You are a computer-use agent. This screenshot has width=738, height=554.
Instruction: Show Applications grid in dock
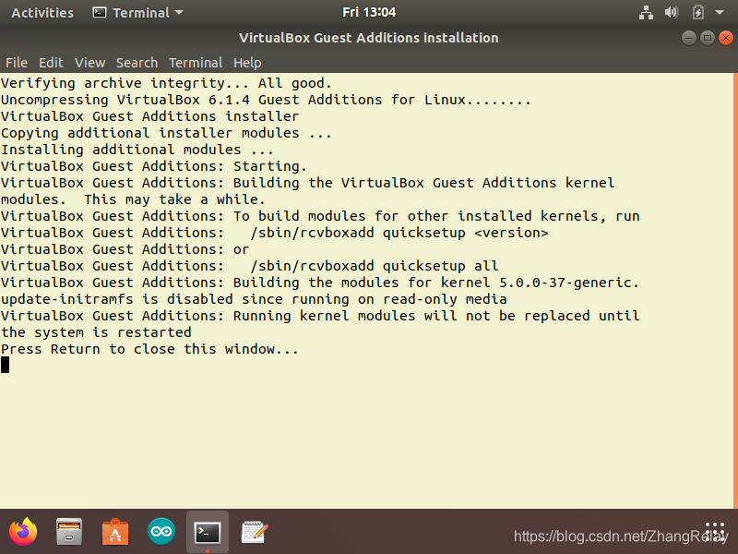(715, 531)
